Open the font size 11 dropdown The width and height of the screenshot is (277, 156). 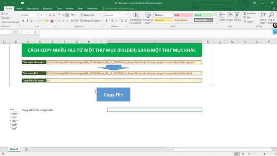coord(47,15)
